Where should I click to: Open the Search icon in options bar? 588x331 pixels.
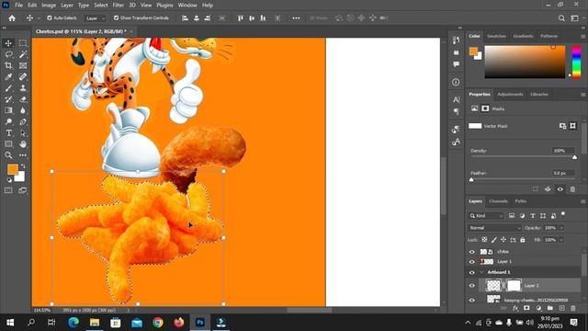tap(561, 18)
